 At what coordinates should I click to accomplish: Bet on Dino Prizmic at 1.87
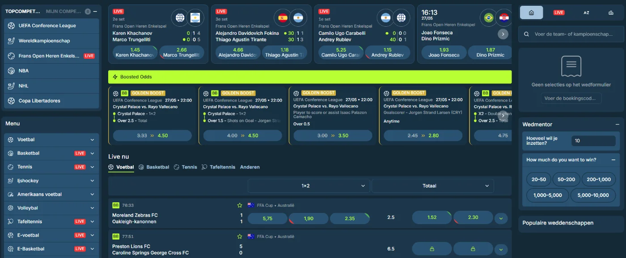pyautogui.click(x=490, y=53)
